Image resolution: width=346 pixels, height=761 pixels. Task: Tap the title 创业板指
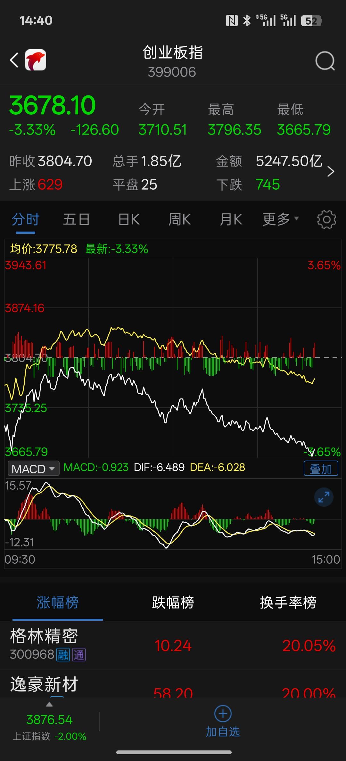tap(173, 53)
